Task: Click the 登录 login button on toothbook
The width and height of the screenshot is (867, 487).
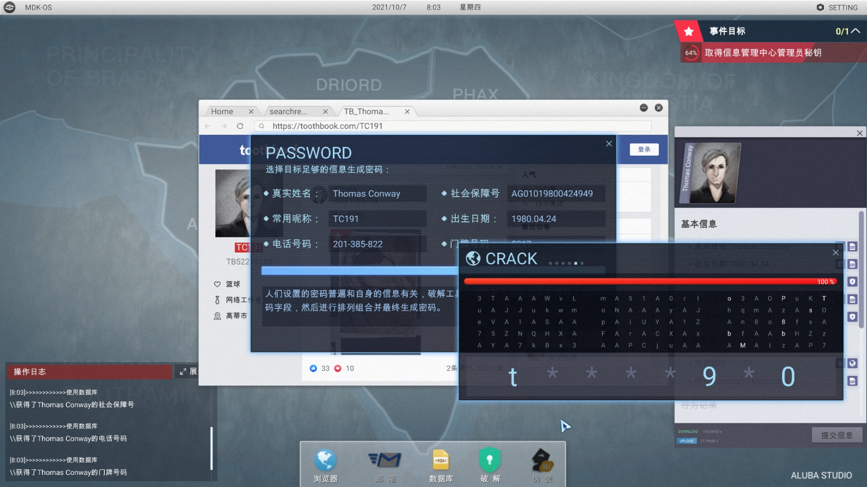Action: (x=644, y=150)
